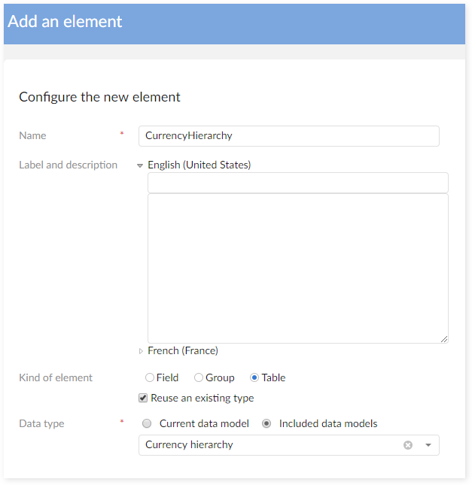This screenshot has width=472, height=485.
Task: Expand the French (France) section
Action: pyautogui.click(x=140, y=351)
